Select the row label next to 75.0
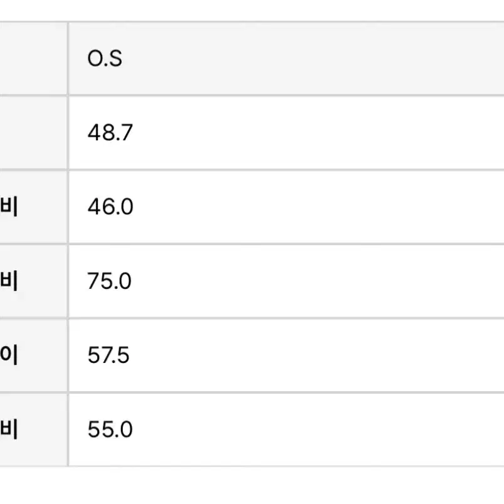Viewport: 504px width, 504px height. 9,281
